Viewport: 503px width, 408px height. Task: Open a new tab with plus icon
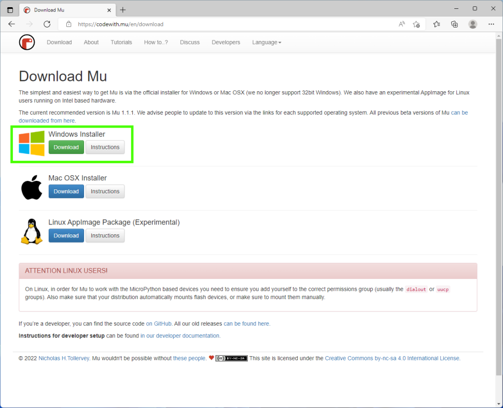click(123, 10)
